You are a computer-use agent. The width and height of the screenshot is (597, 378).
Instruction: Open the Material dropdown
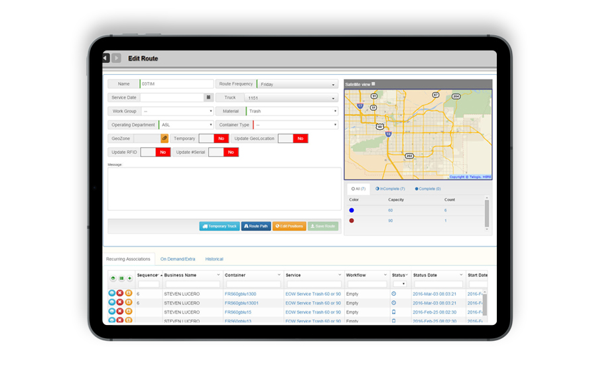[292, 111]
